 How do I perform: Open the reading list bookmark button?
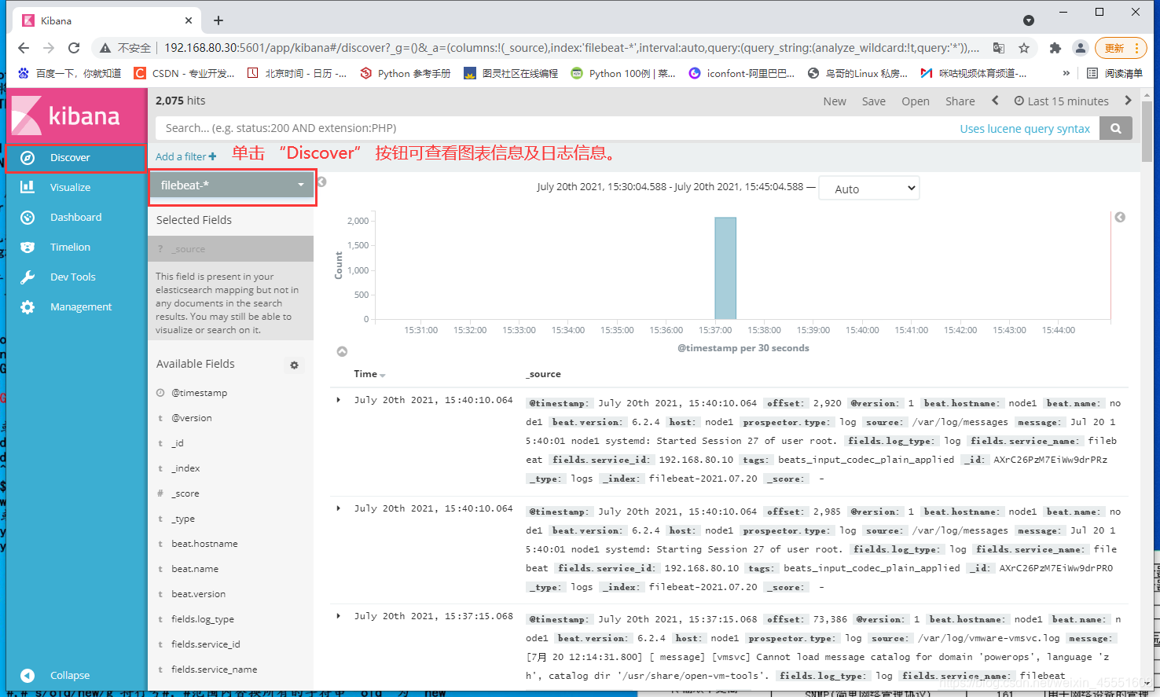click(1114, 73)
